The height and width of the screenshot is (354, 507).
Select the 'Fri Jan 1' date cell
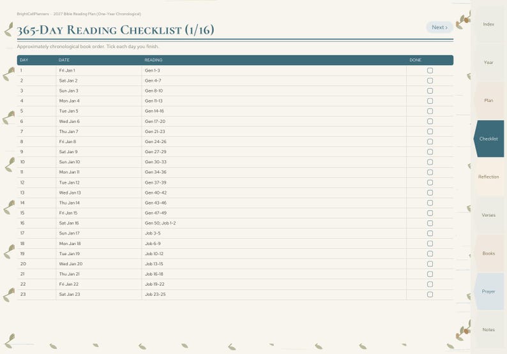pos(98,70)
